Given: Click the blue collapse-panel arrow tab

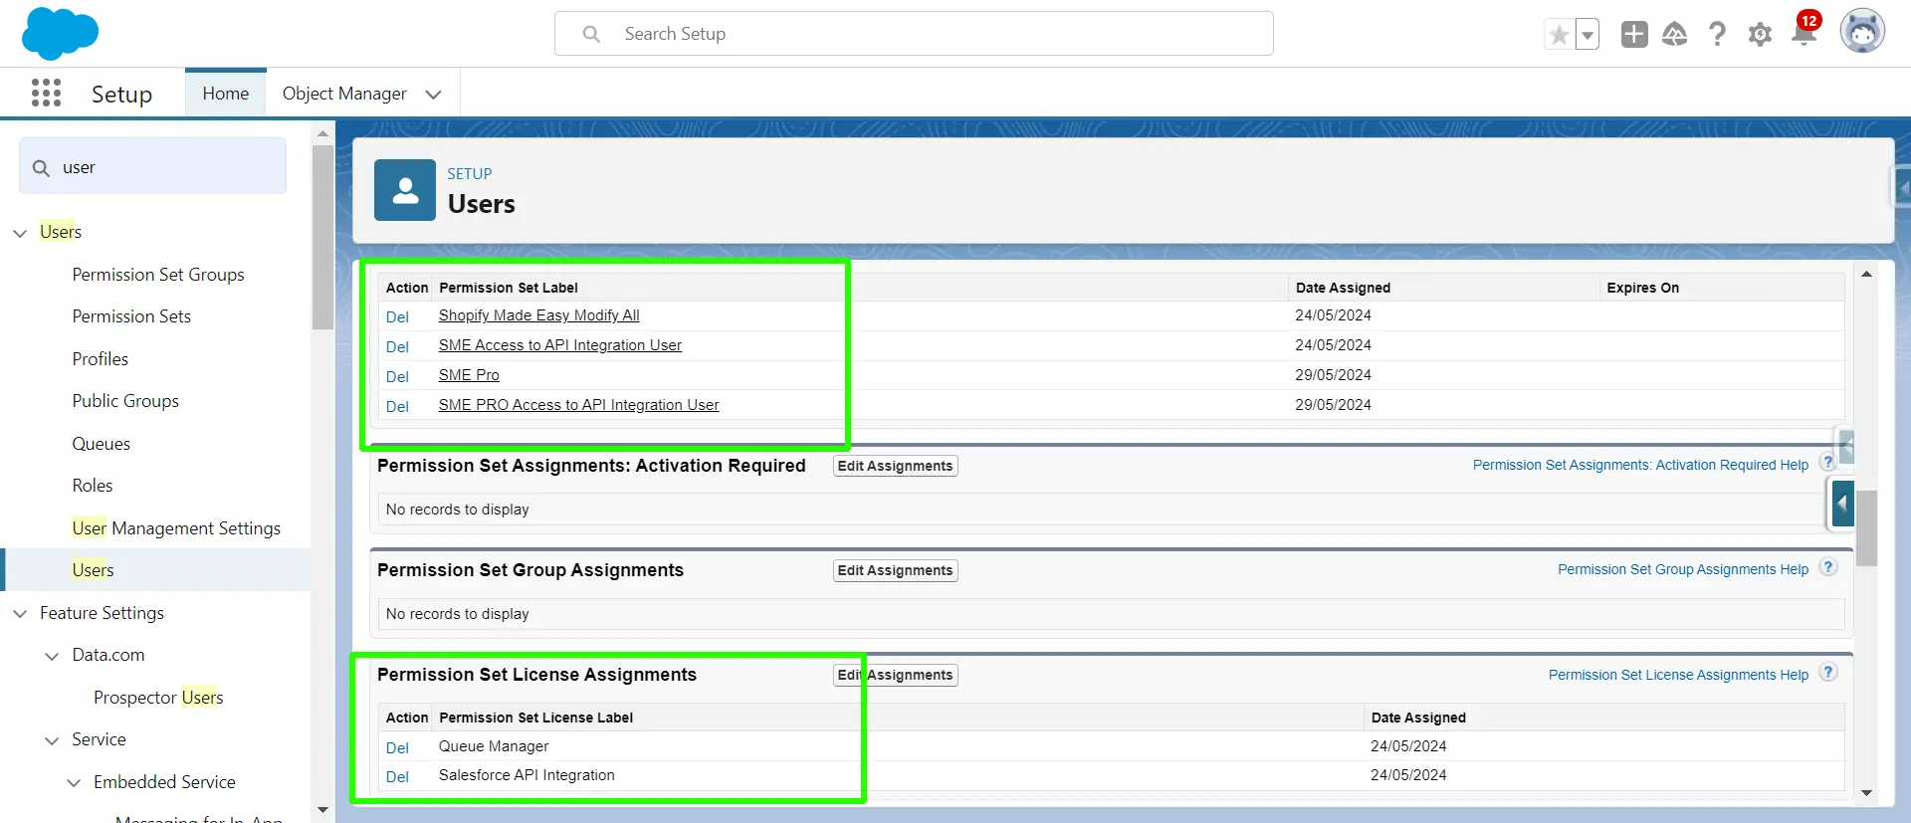Looking at the screenshot, I should click(1842, 504).
